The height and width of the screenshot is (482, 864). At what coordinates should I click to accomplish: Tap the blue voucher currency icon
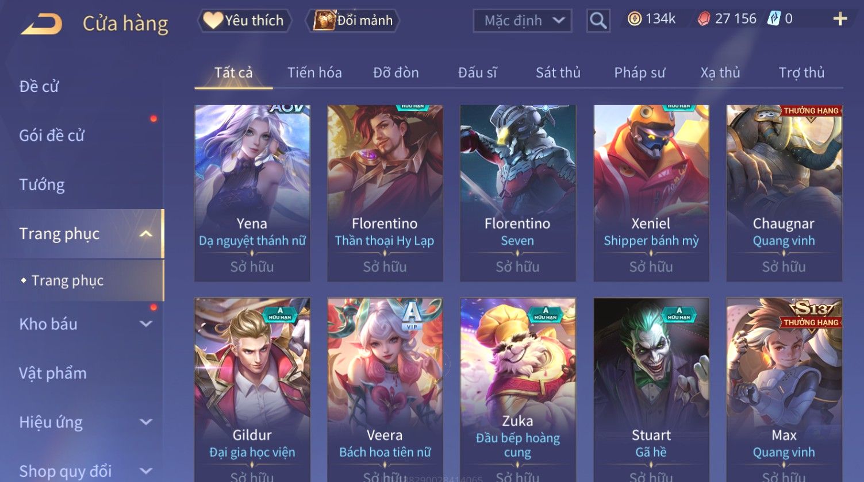point(774,19)
